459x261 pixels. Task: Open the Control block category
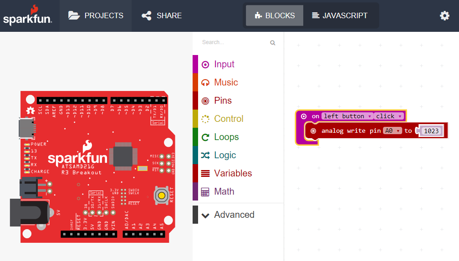click(238, 119)
